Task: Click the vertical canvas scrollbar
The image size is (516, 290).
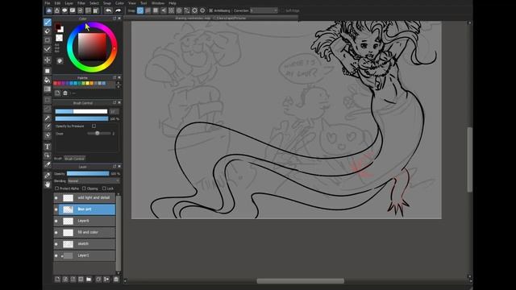Action: click(x=469, y=159)
